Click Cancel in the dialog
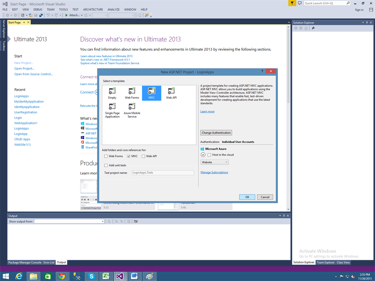375x281 pixels. pos(265,197)
